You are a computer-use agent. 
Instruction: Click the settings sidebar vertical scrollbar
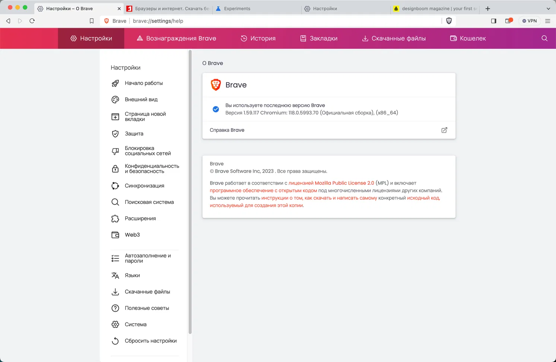[190, 192]
